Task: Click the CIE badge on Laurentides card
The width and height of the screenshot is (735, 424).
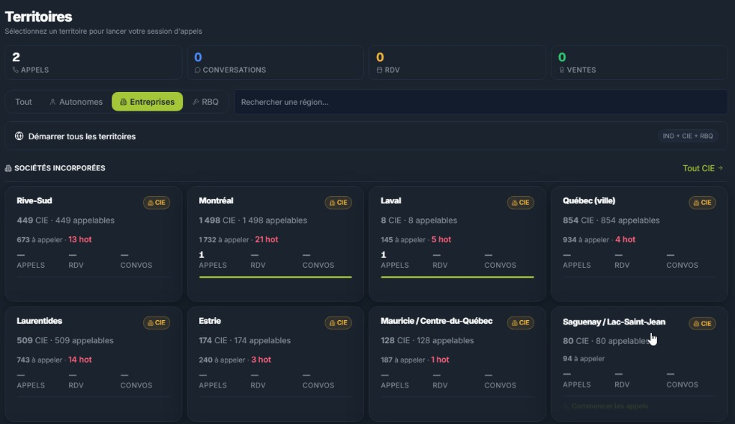Action: pos(157,323)
